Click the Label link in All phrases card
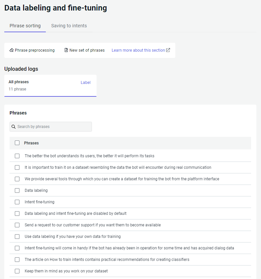 pos(86,83)
